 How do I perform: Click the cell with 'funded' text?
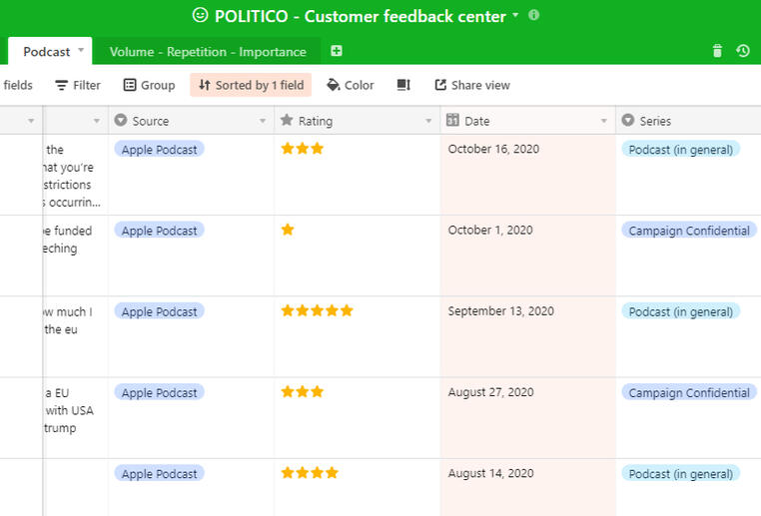[x=75, y=256]
